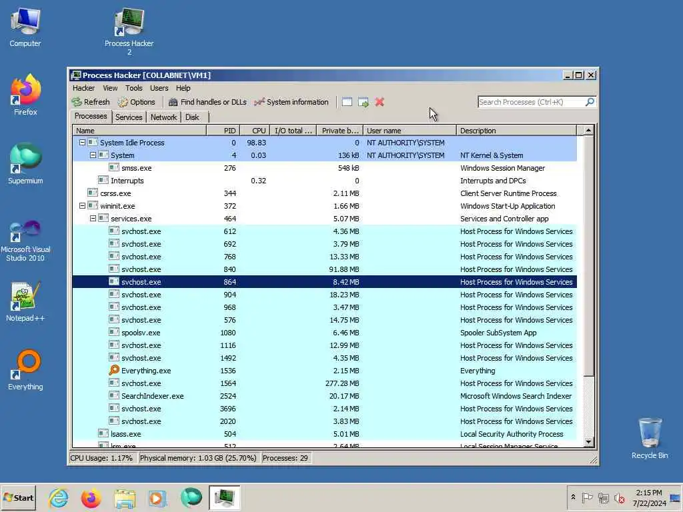The image size is (683, 512).
Task: Click the Physical memory status entry
Action: tap(198, 458)
